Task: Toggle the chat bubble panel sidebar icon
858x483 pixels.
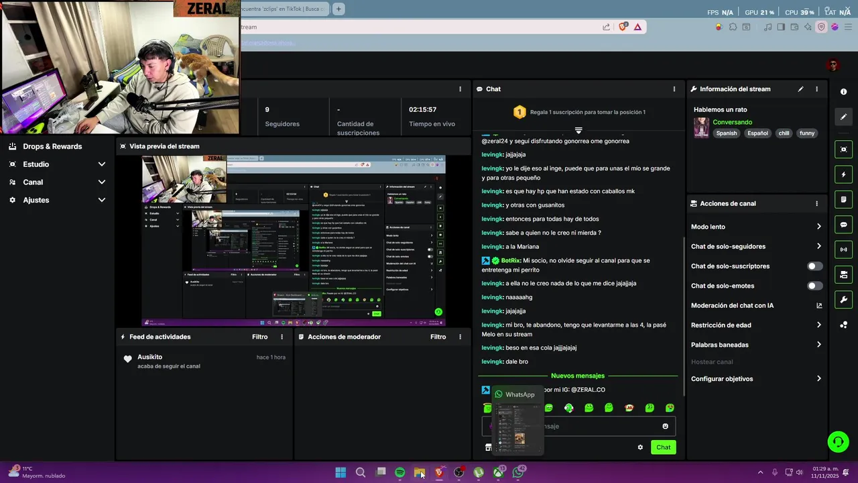Action: pos(843,225)
